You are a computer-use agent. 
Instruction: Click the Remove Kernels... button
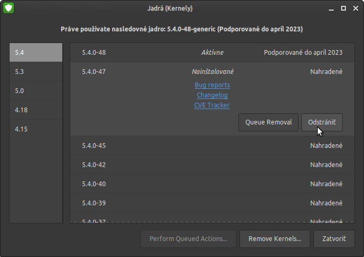275,239
